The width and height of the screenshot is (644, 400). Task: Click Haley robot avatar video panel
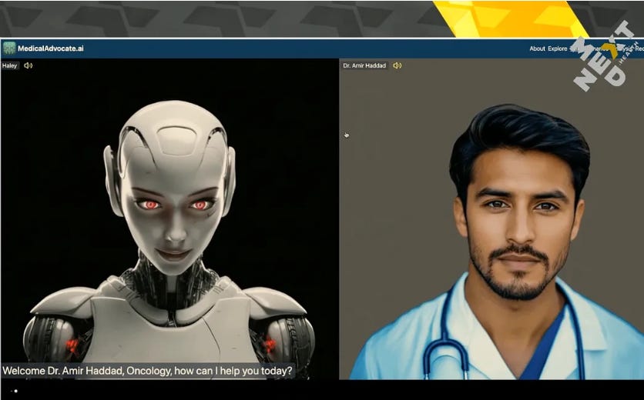(169, 218)
